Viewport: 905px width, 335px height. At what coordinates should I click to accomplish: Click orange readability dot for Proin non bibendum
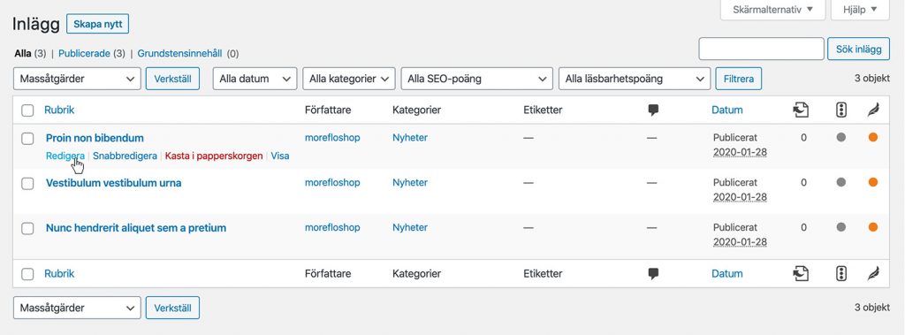872,138
